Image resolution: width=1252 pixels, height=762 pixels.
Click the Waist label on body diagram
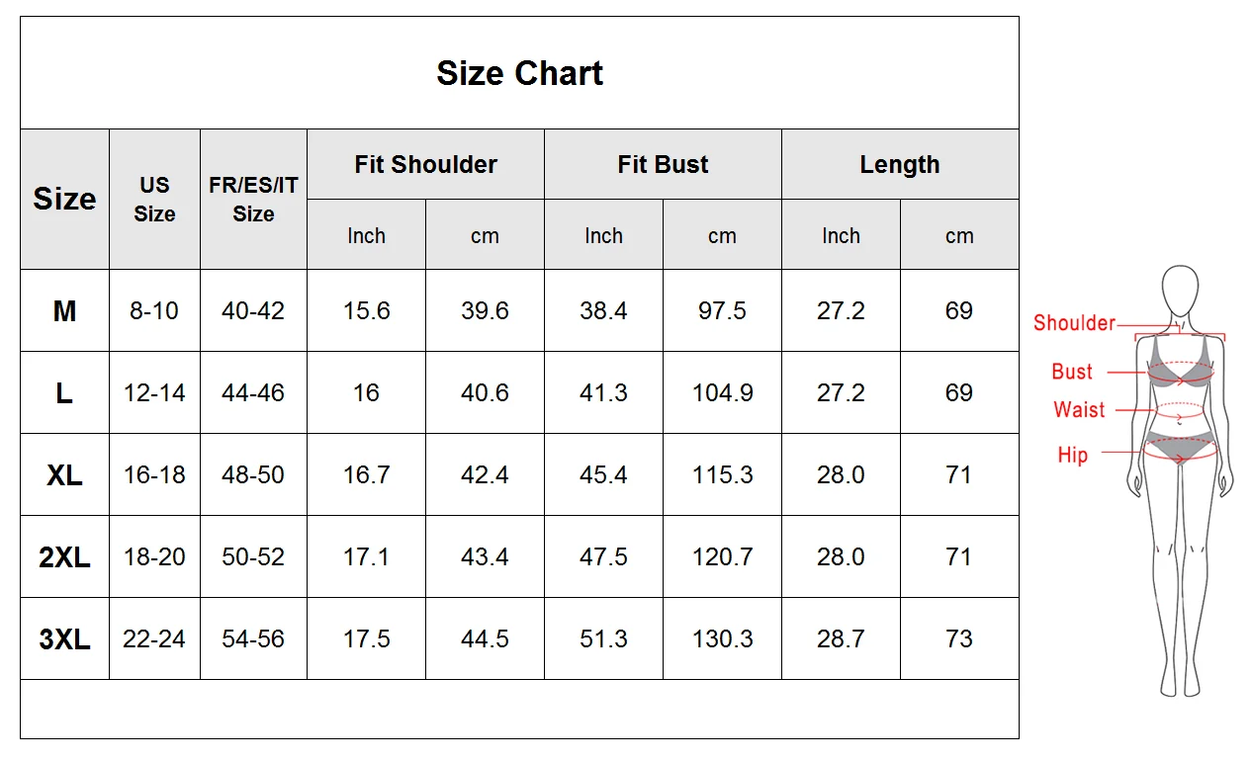point(1079,409)
